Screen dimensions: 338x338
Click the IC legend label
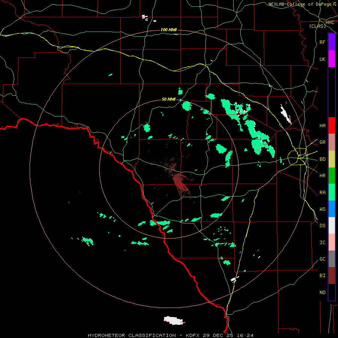[322, 243]
